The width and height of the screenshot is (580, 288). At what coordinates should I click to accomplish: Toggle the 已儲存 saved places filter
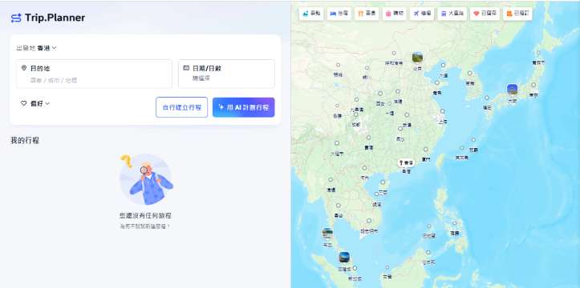[x=485, y=14]
